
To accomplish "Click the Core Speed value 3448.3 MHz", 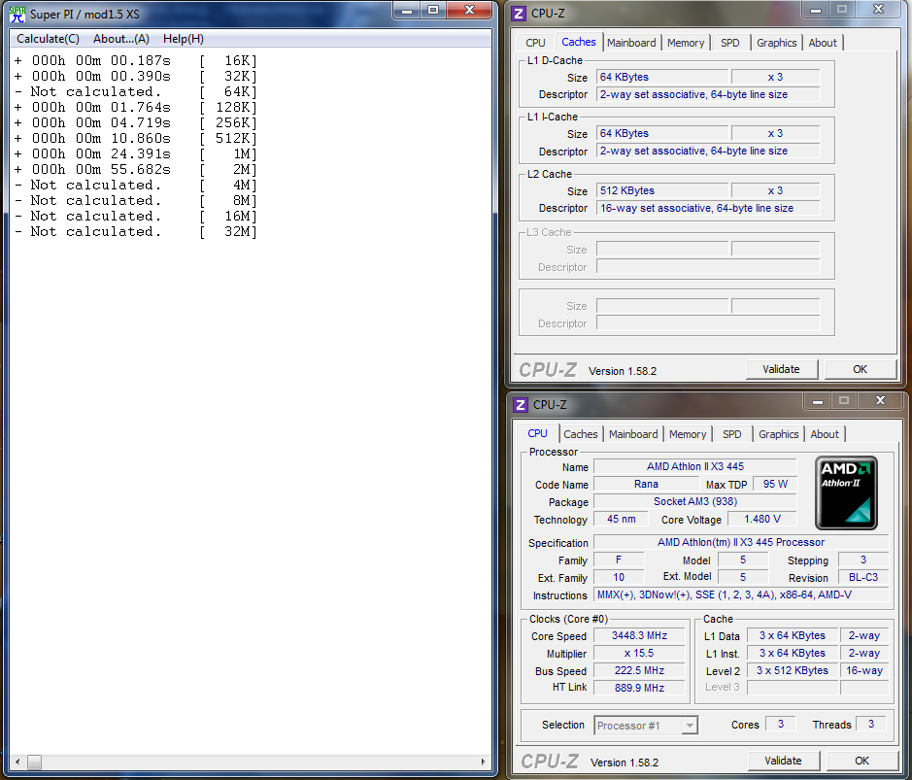I will (x=639, y=635).
